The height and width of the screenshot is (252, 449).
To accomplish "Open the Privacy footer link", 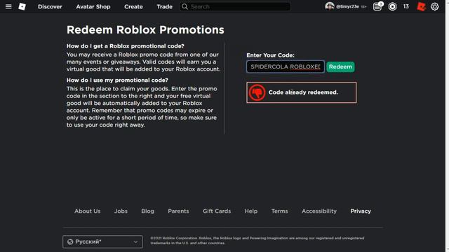I will pos(361,211).
